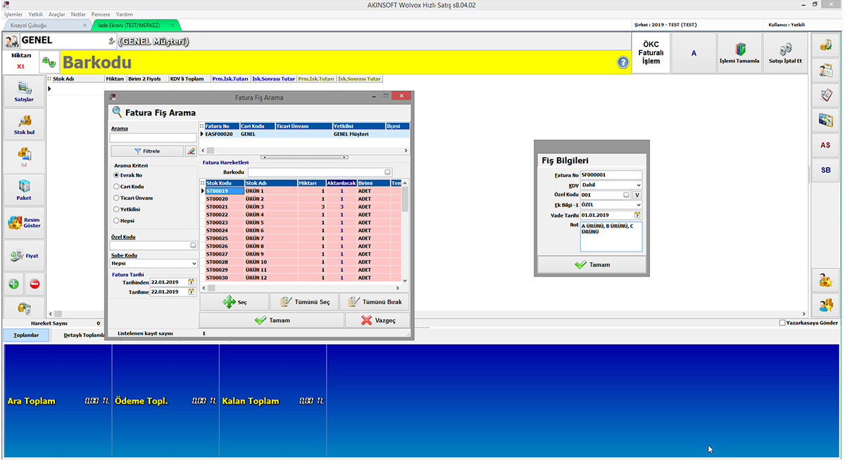The height and width of the screenshot is (460, 845).
Task: Select the Cari Kodu search criterion
Action: pyautogui.click(x=116, y=187)
